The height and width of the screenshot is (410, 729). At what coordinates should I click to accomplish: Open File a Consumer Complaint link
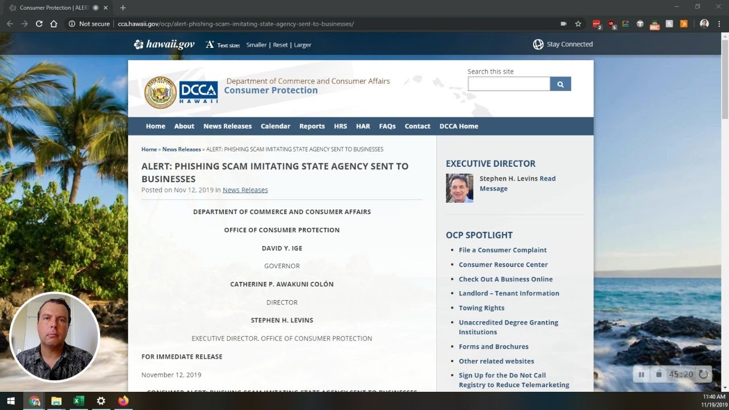[503, 250]
